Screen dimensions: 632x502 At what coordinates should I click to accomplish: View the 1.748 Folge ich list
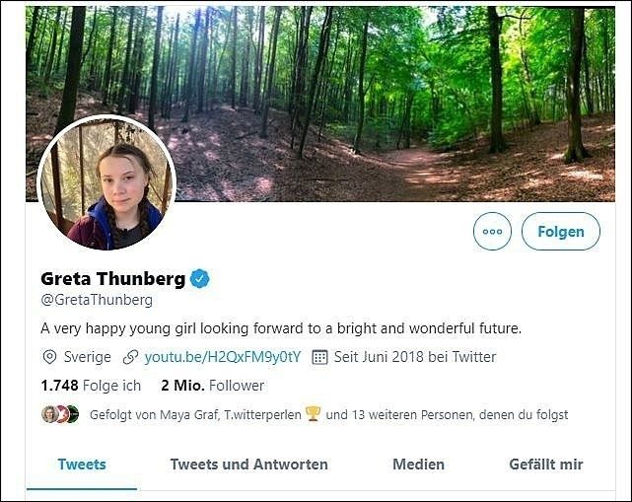(91, 386)
